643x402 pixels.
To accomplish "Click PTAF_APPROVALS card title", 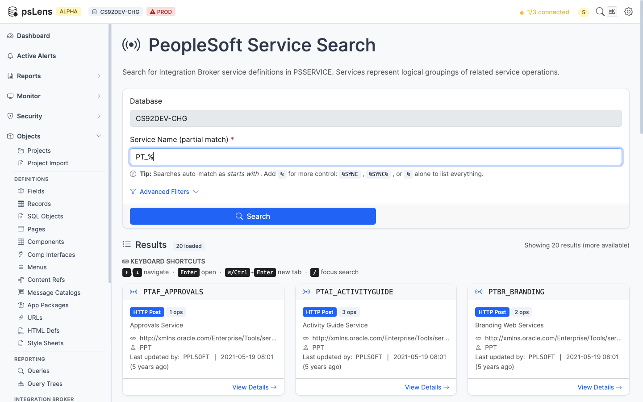I will pos(173,292).
